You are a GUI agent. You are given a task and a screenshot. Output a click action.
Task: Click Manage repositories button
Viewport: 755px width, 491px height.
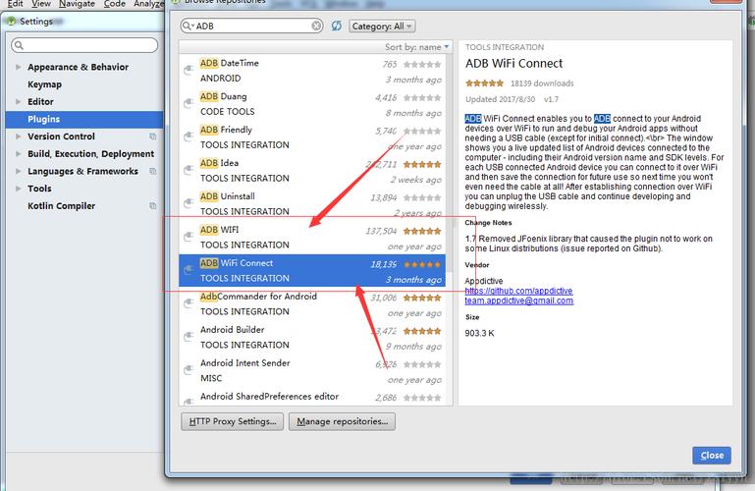click(x=342, y=421)
